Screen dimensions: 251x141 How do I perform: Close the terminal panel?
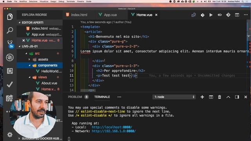pyautogui.click(x=246, y=97)
